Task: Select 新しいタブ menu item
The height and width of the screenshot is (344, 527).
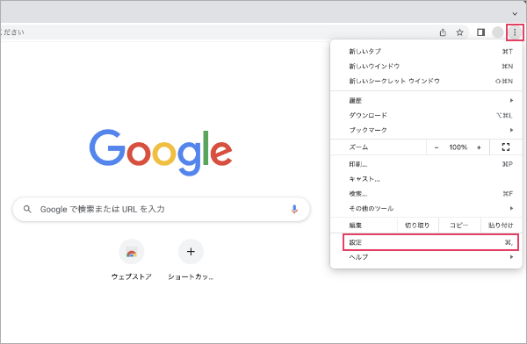Action: 426,52
